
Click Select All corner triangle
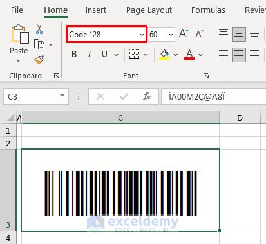(x=10, y=118)
